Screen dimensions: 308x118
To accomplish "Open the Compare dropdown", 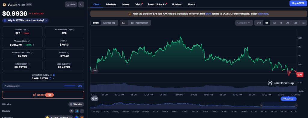I will pos(244,23).
